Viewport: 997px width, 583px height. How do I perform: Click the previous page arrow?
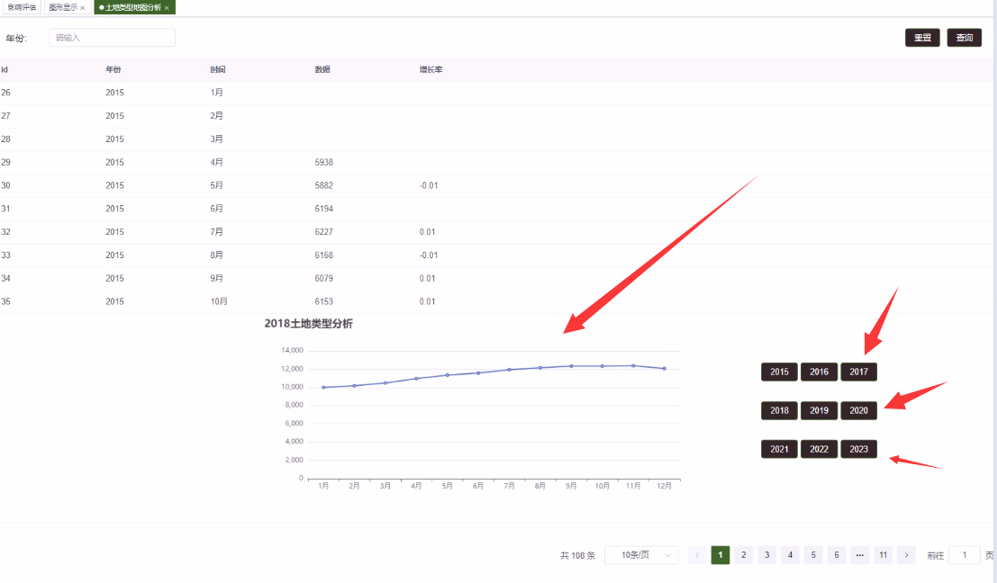pyautogui.click(x=697, y=555)
